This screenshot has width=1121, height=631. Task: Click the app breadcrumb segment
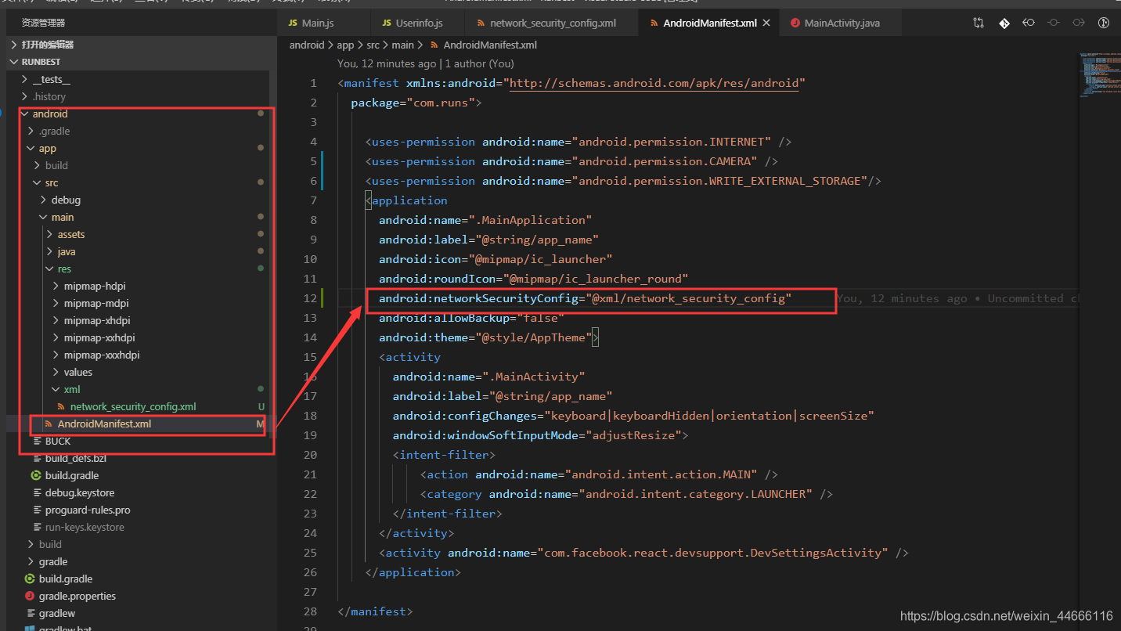coord(345,45)
